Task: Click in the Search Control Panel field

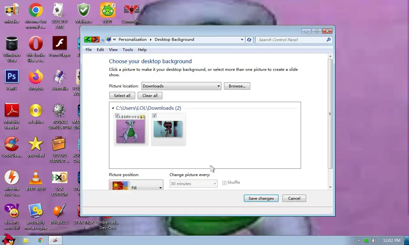Action: click(291, 40)
